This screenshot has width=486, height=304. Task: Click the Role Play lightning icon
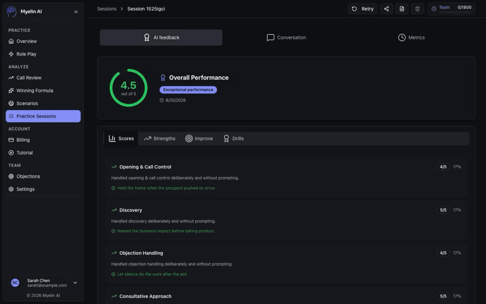coord(11,54)
